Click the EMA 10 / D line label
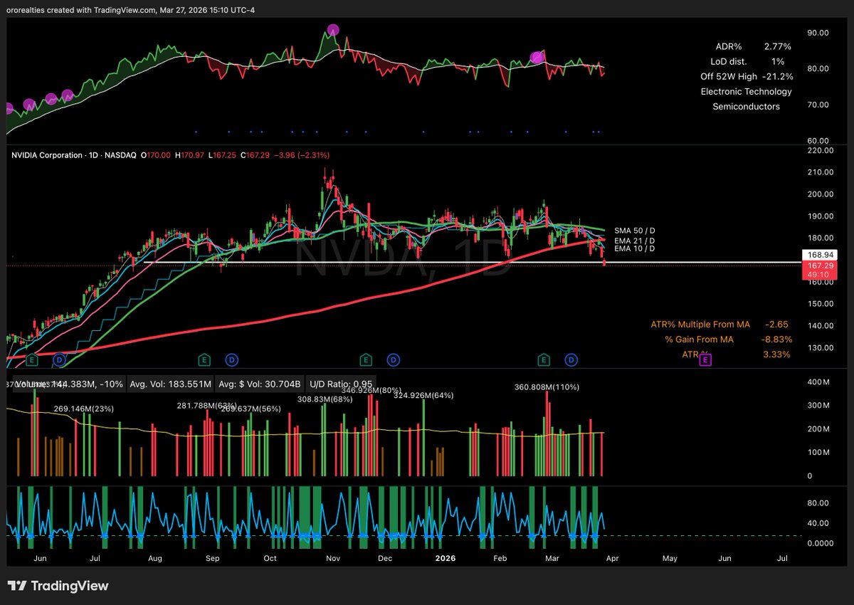Viewport: 854px width, 605px height. point(634,248)
